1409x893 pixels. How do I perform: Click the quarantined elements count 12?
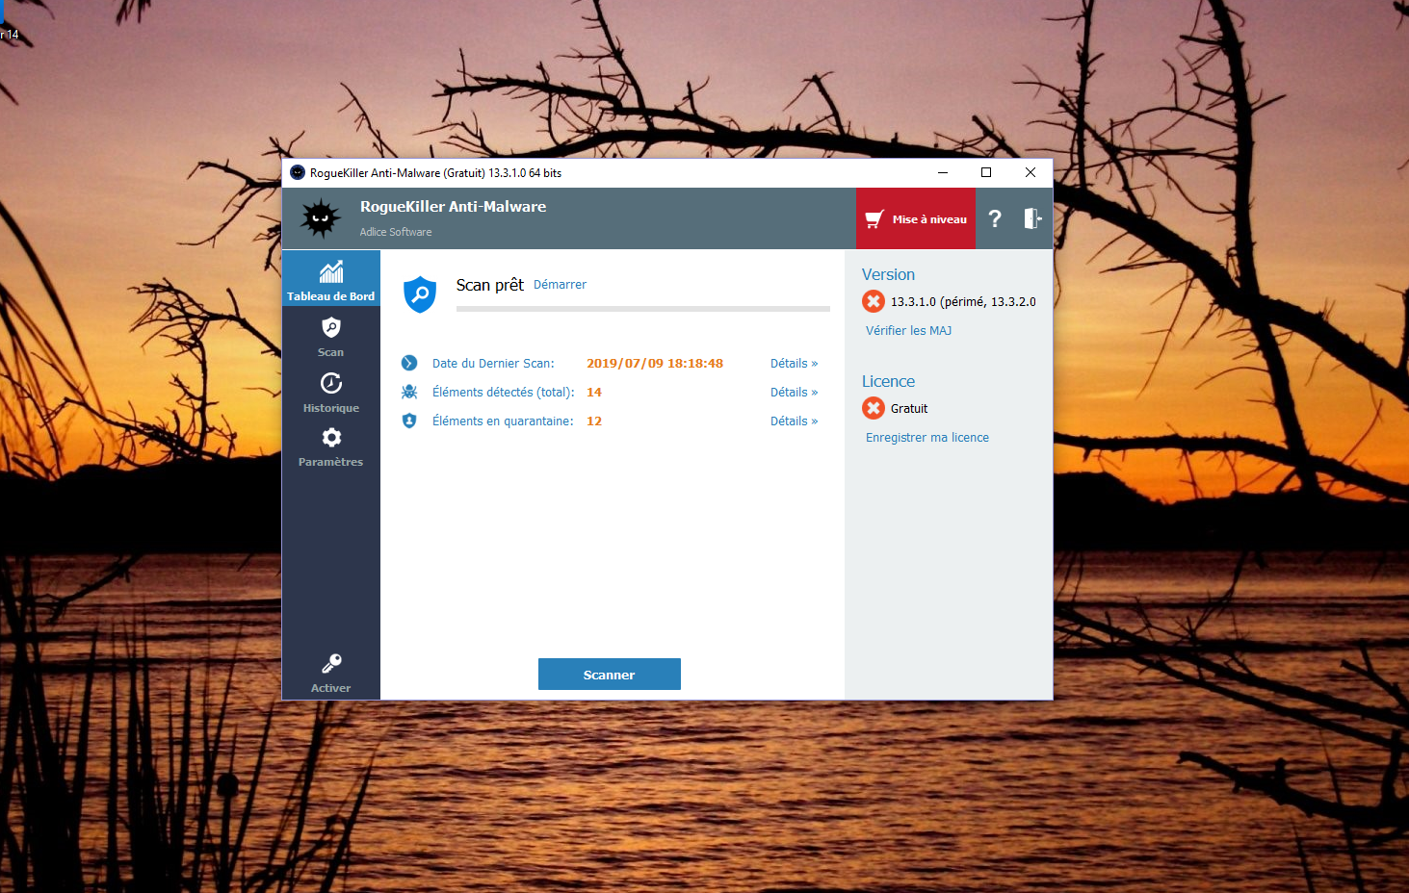click(x=594, y=421)
